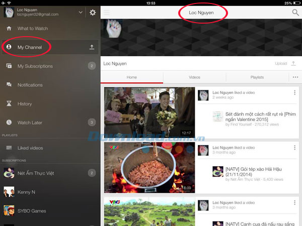Click Loc Nguyen avatar in second activity
This screenshot has height=226, width=302.
click(203, 150)
